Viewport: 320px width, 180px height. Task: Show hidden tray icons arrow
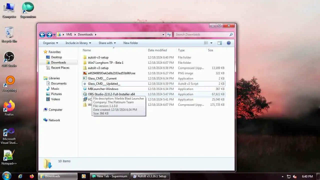[x=282, y=176]
